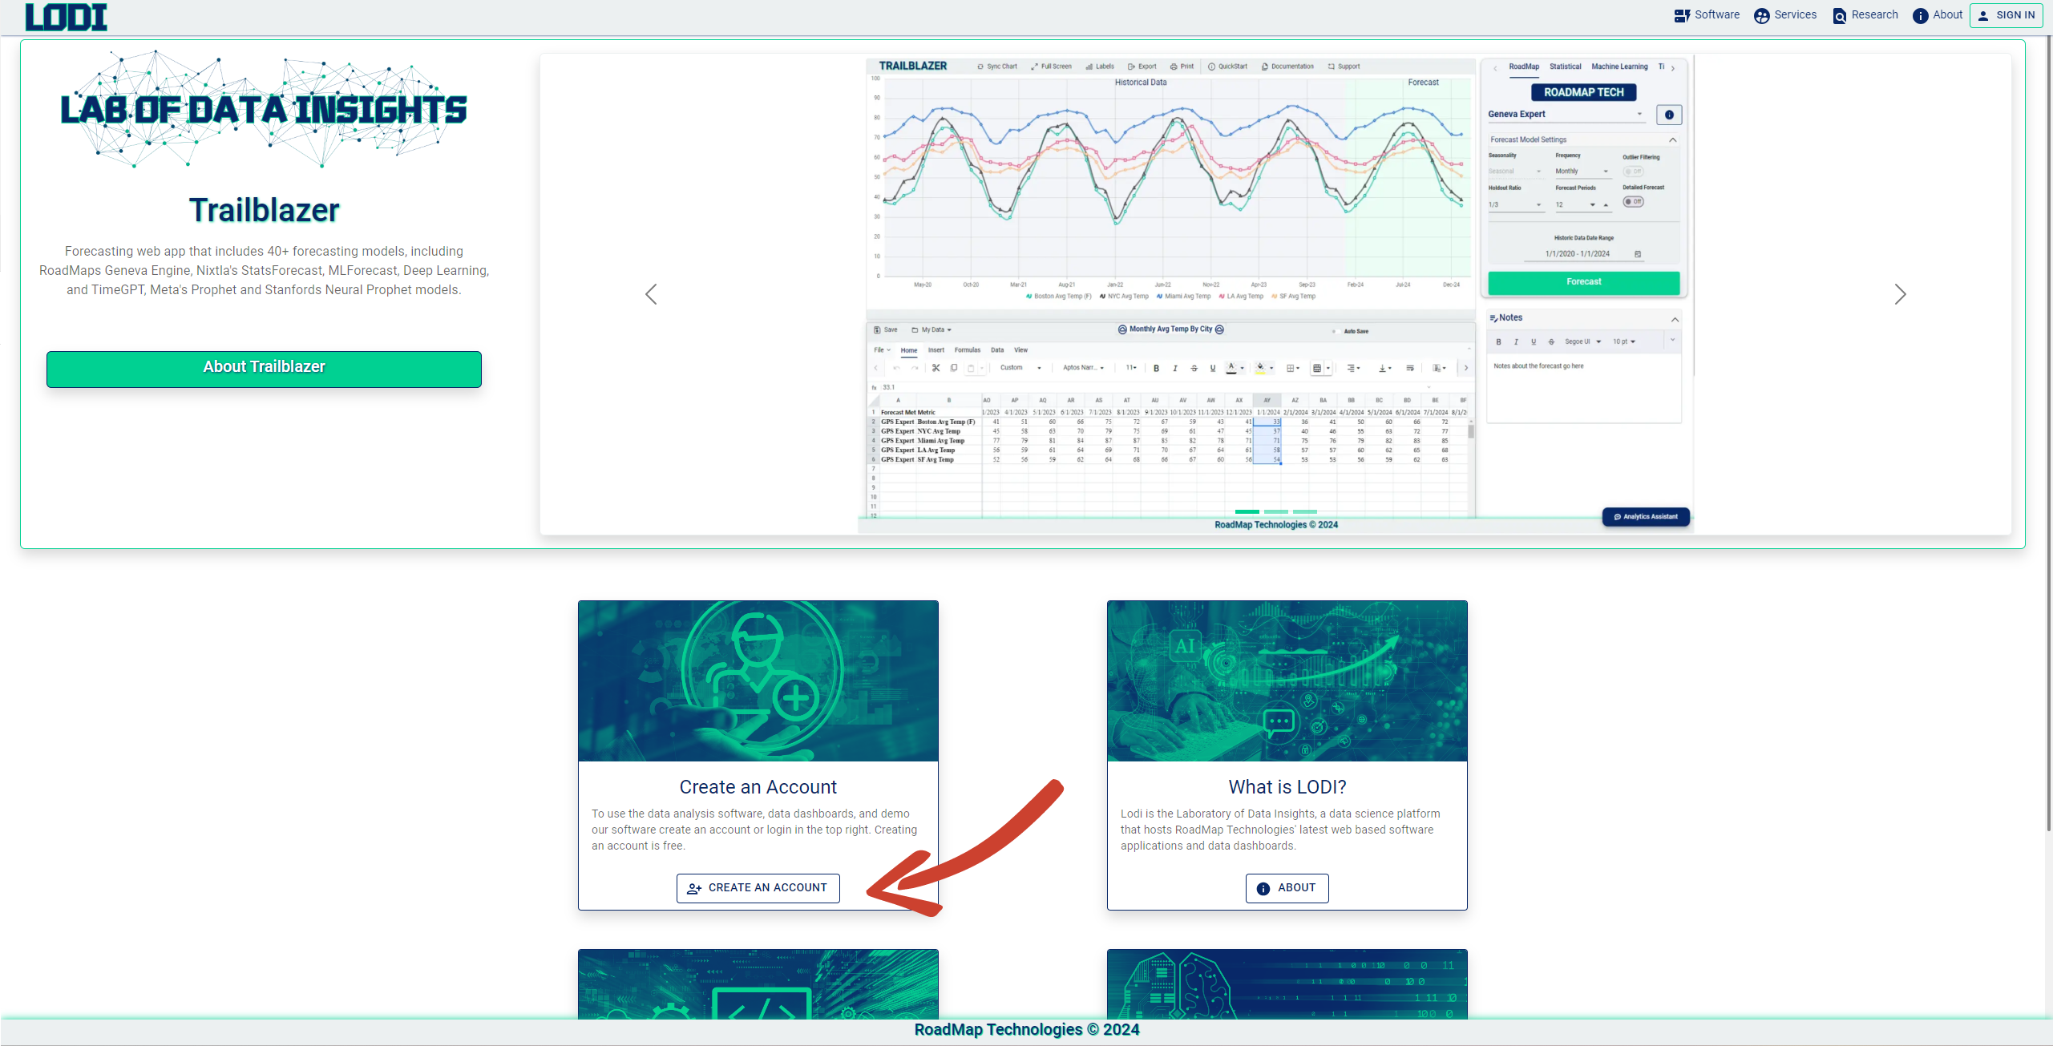Select the first carousel slide indicator
The height and width of the screenshot is (1046, 2053).
pos(1247,511)
